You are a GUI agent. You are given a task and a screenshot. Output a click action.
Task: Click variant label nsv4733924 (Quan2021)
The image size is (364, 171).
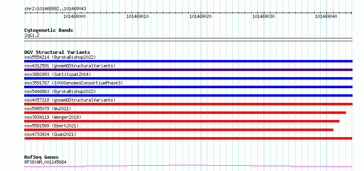click(50, 134)
